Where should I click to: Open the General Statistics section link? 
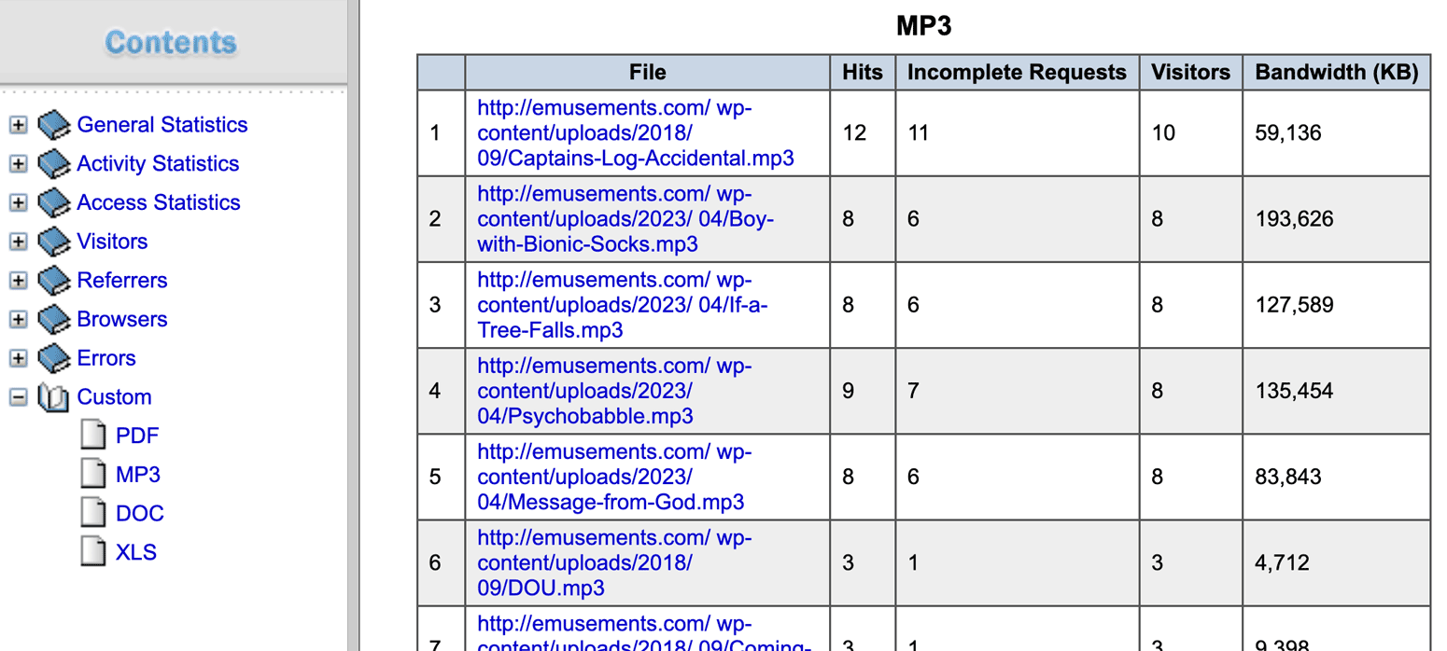click(x=162, y=125)
